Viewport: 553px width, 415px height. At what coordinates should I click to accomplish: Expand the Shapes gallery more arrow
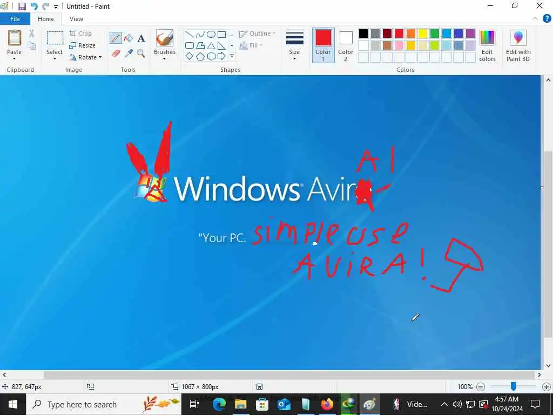[x=232, y=56]
